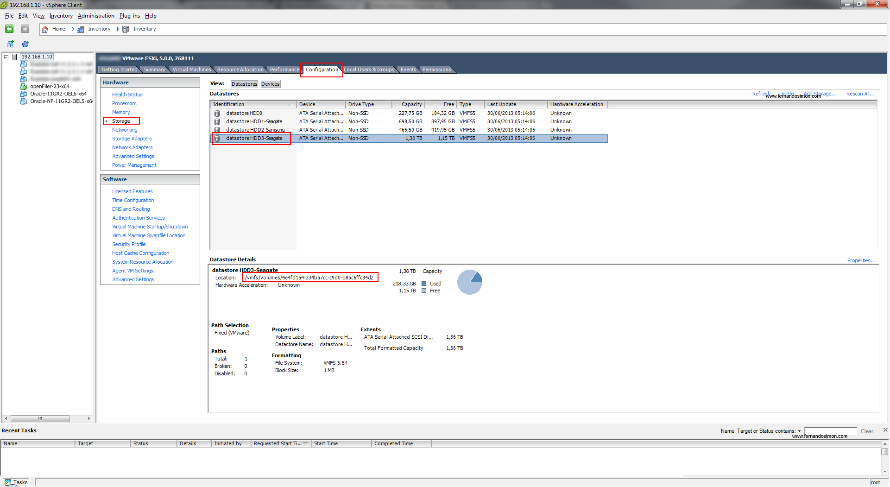Image resolution: width=890 pixels, height=487 pixels.
Task: Click the Rescan All link
Action: pyautogui.click(x=860, y=94)
